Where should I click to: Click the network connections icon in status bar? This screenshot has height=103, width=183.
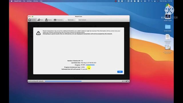pyautogui.click(x=127, y=81)
